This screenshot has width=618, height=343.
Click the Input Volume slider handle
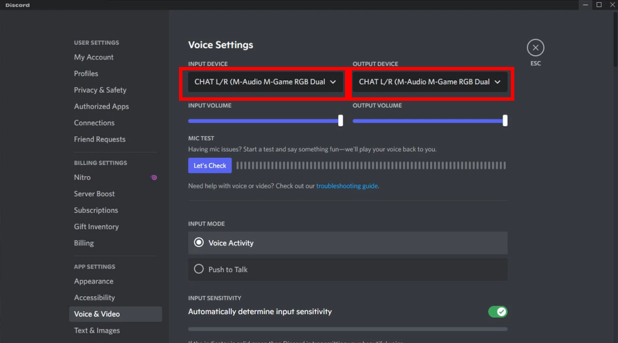[x=341, y=121]
